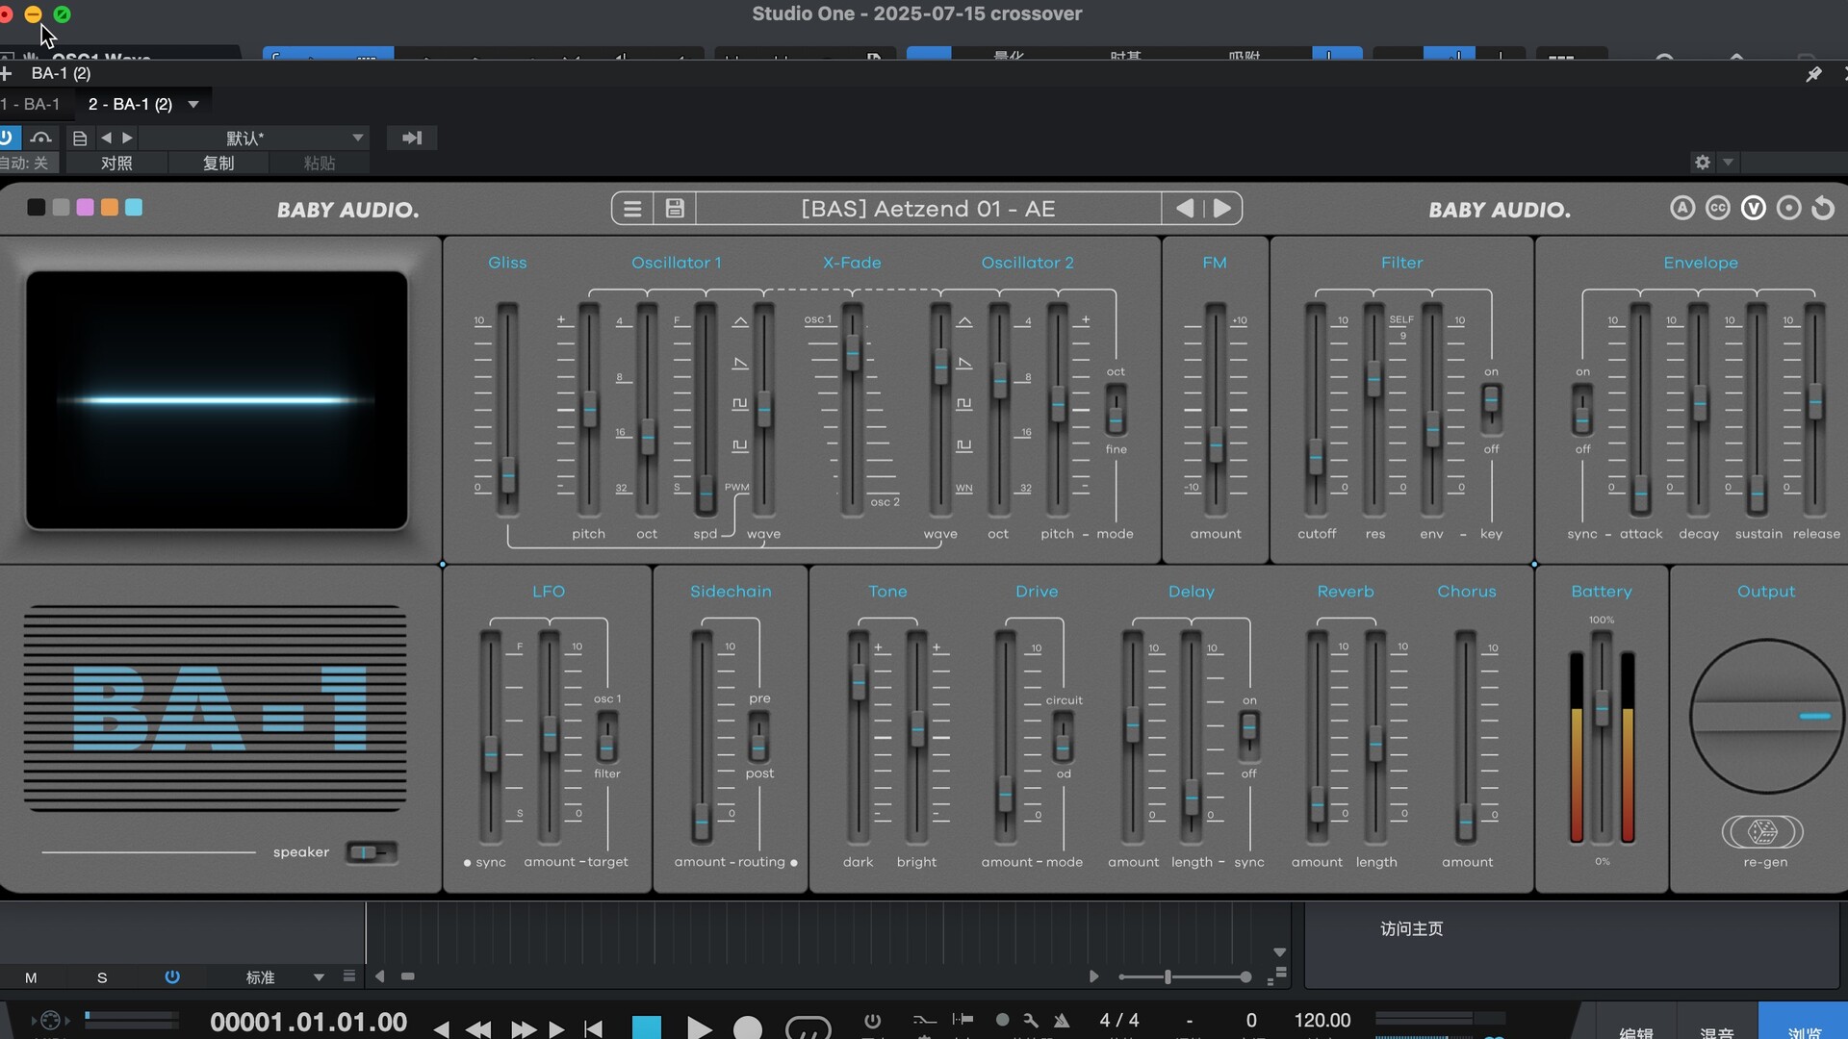This screenshot has width=1848, height=1039.
Task: Click the sidechain/route arrow button beside preset
Action: [412, 138]
